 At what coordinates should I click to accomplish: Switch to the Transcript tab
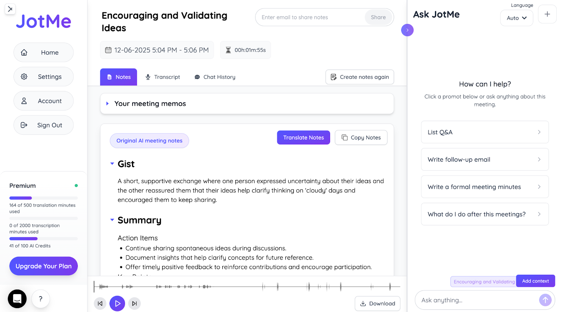tap(163, 77)
